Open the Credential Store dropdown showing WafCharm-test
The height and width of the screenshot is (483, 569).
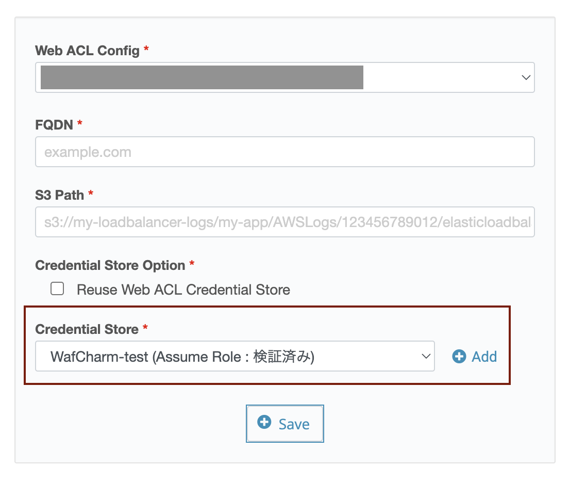coord(235,356)
